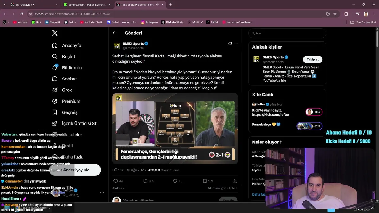Bookmark the post showing 169 saves
Screen dimensions: 379x213
pos(205,181)
